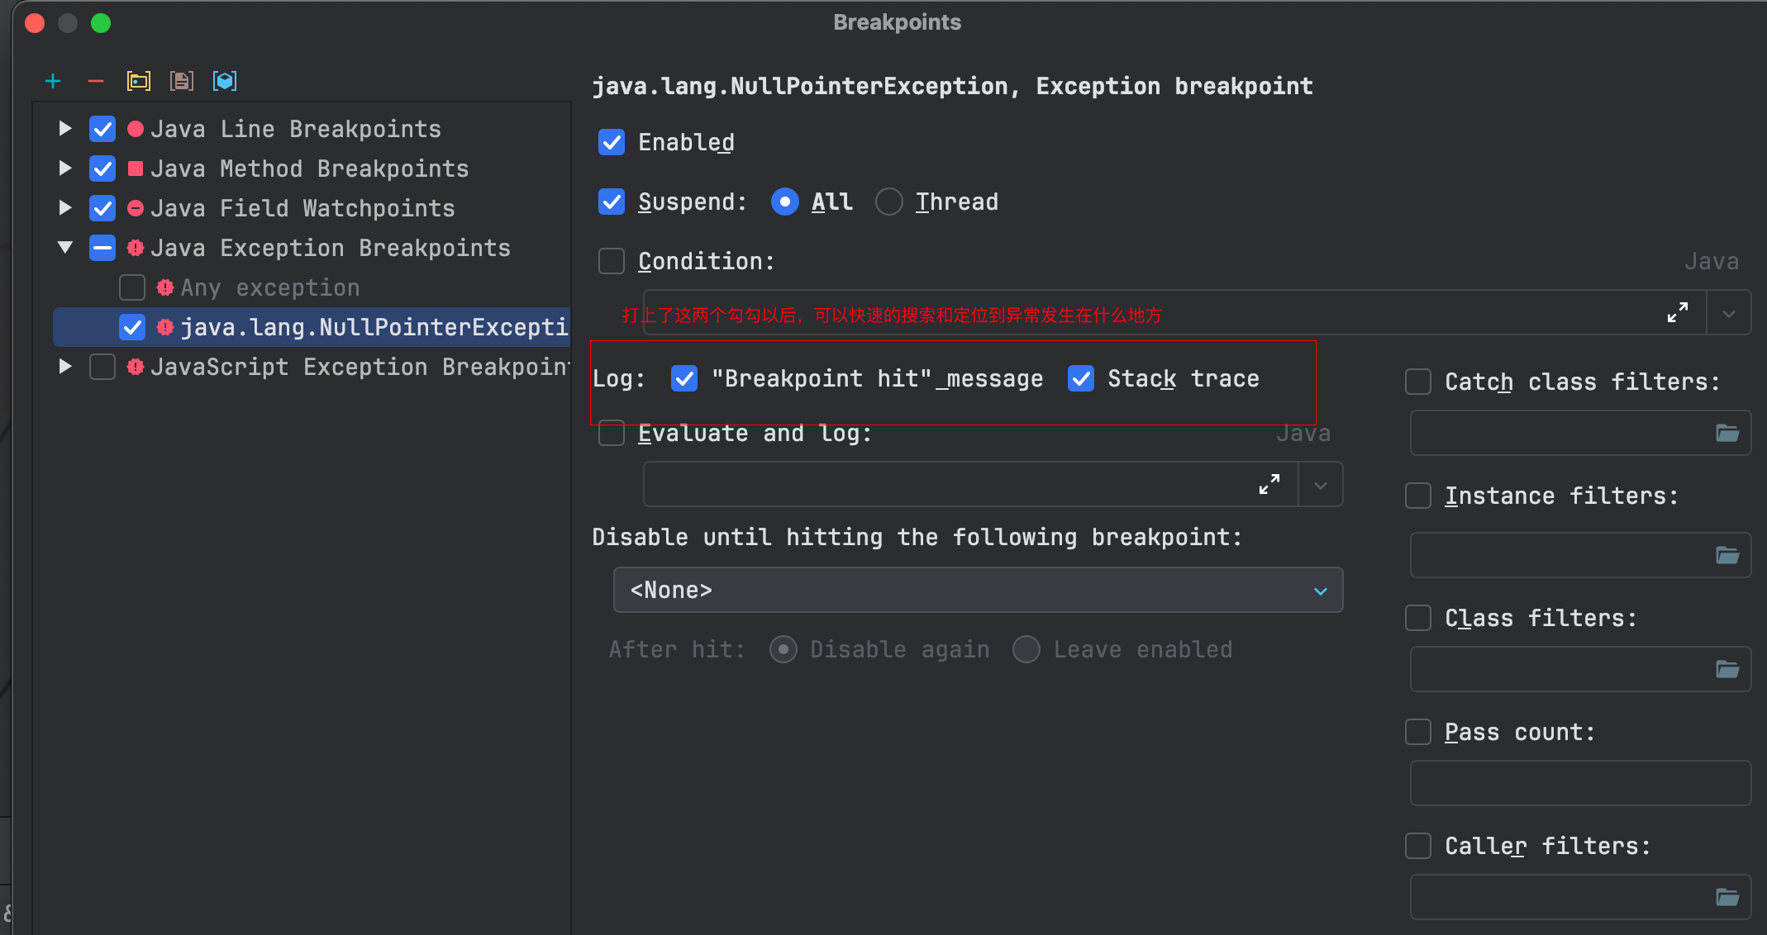
Task: Open the Catch class filters folder icon
Action: pos(1727,433)
